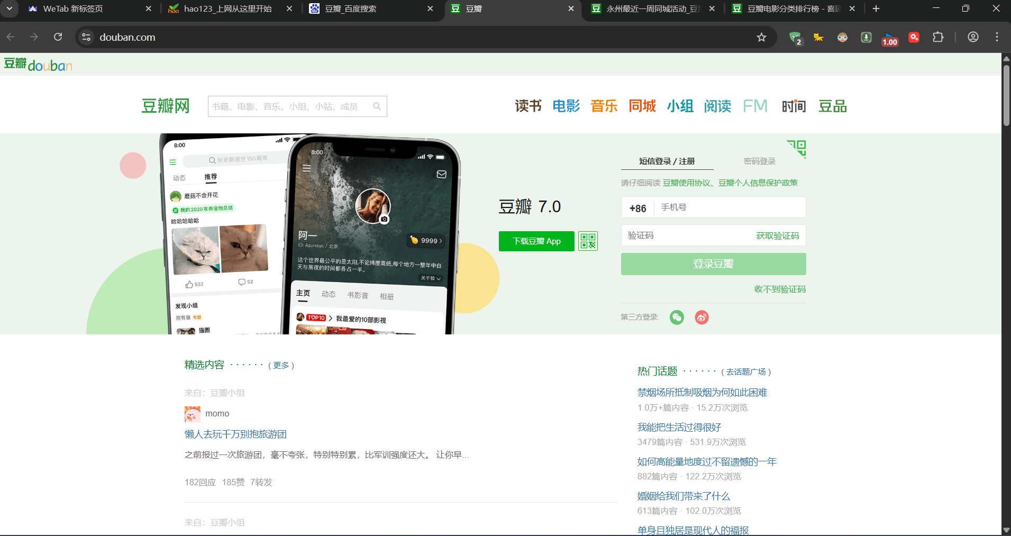The width and height of the screenshot is (1011, 536).
Task: Open 电影 section
Action: click(566, 106)
